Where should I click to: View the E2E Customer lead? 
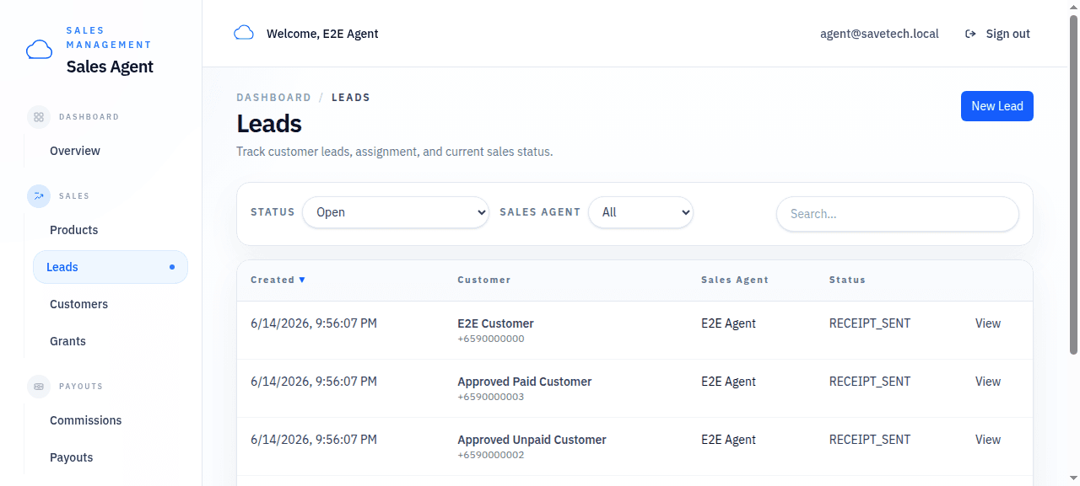click(988, 323)
